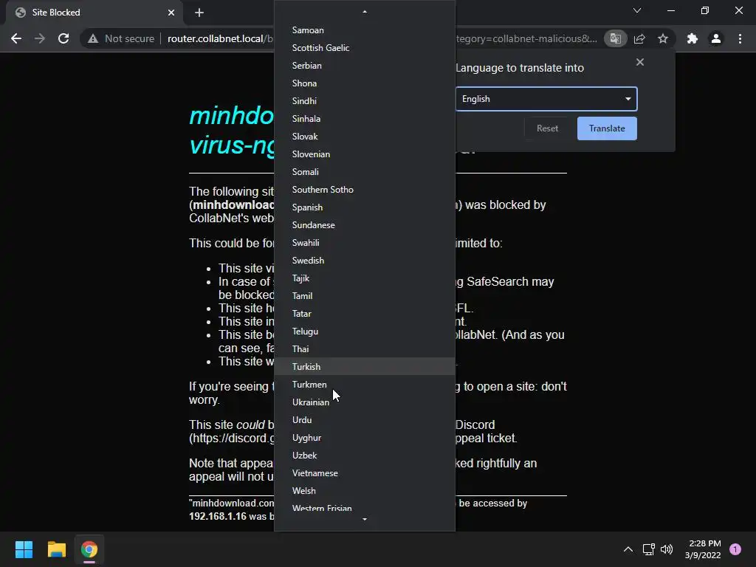Viewport: 756px width, 567px height.
Task: Select Sundanese language option
Action: 365,225
